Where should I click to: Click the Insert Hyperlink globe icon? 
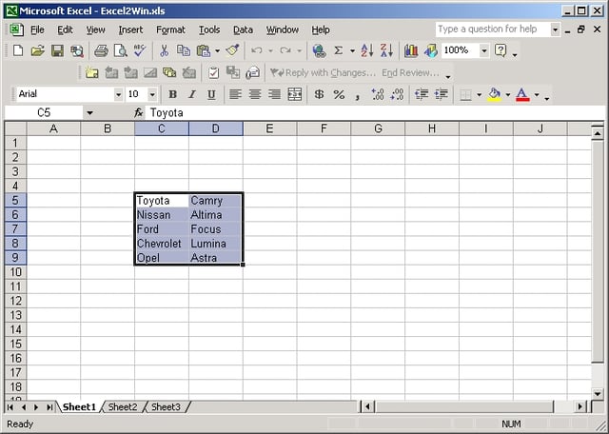coord(320,50)
